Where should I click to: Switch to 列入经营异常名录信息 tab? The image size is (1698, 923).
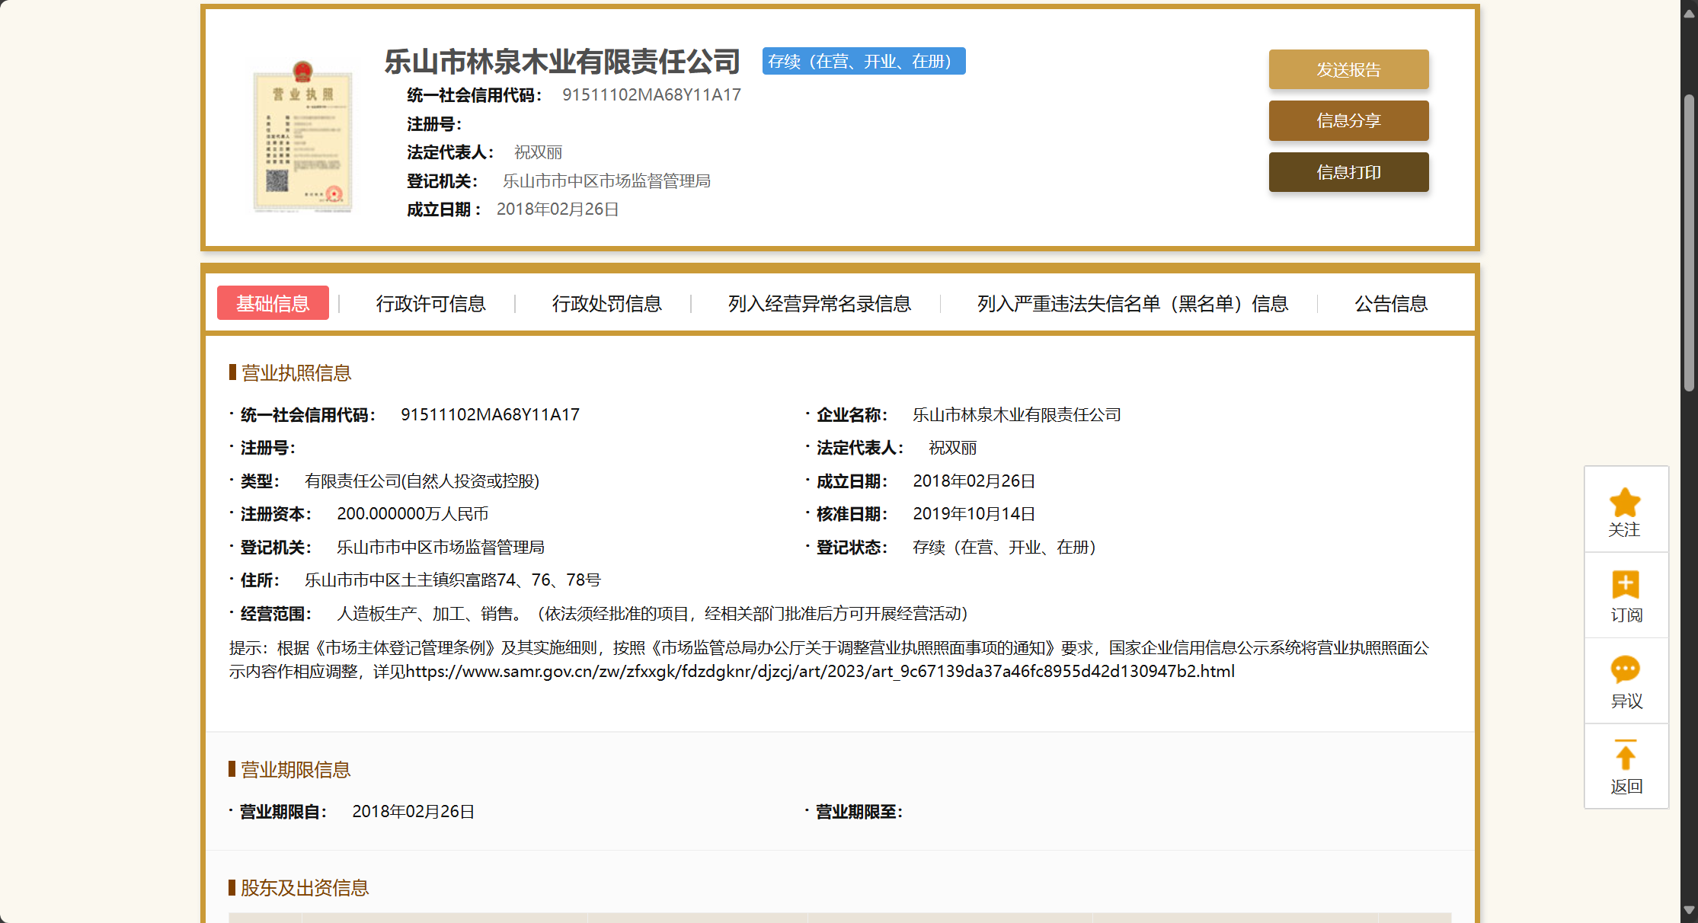point(819,304)
